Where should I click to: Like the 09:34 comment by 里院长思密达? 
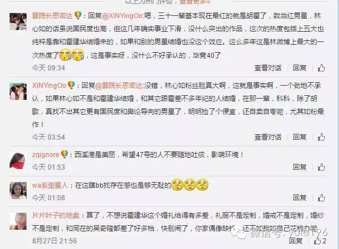(x=321, y=68)
